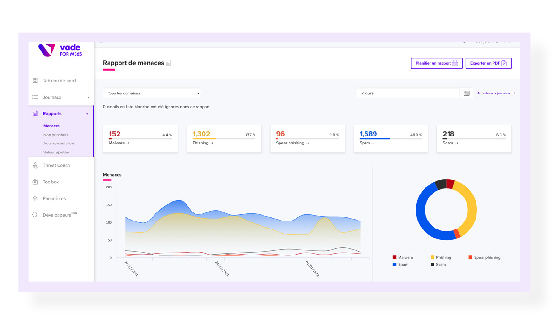
Task: Click the Spam count "1,689"
Action: tap(368, 134)
